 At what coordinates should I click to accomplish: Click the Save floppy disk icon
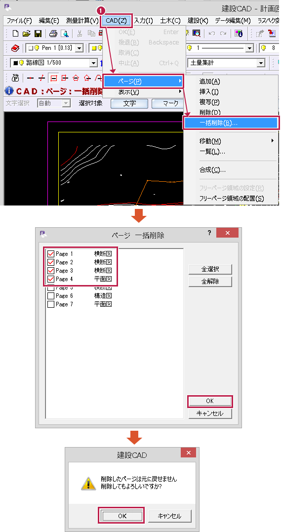[38, 33]
